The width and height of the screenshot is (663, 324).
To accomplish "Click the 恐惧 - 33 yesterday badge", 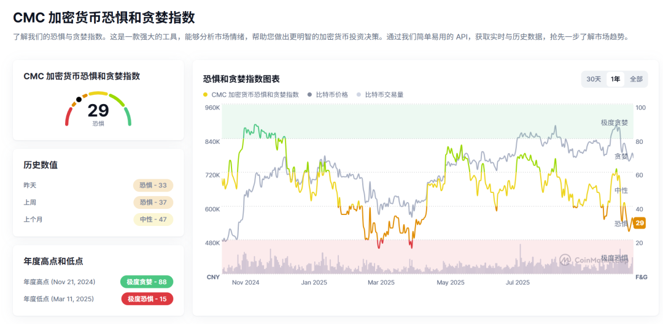I will tap(153, 185).
